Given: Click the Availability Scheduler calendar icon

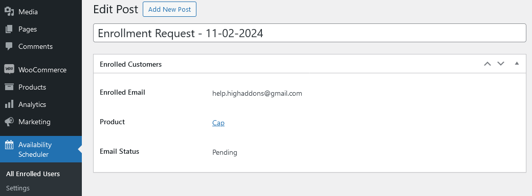Looking at the screenshot, I should click(9, 145).
